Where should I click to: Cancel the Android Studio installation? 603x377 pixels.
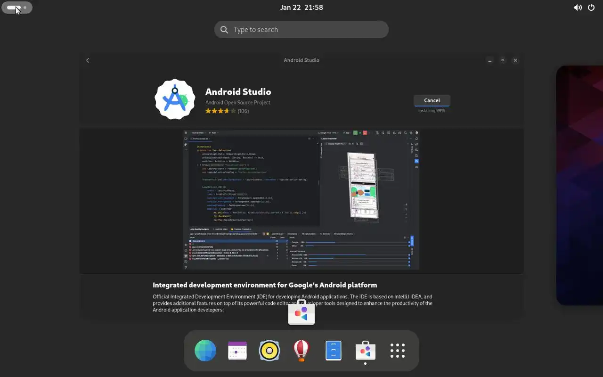[432, 100]
